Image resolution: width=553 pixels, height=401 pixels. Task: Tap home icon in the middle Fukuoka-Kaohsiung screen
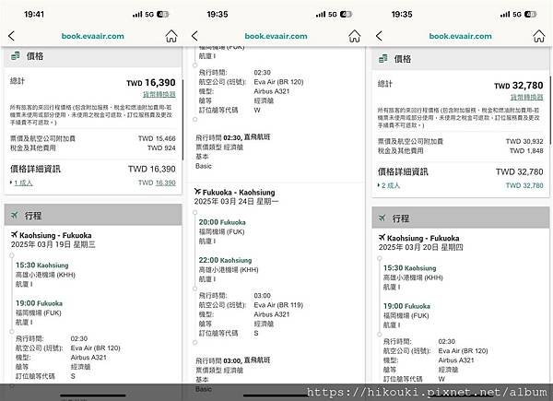[x=355, y=36]
